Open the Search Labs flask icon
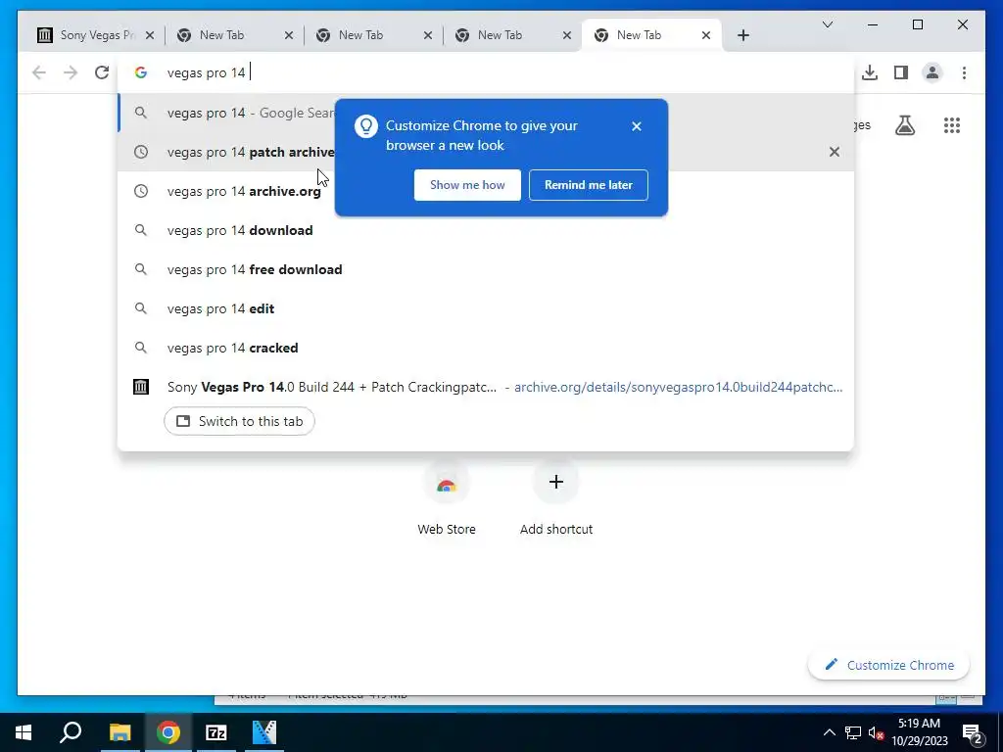This screenshot has width=1003, height=752. point(904,125)
